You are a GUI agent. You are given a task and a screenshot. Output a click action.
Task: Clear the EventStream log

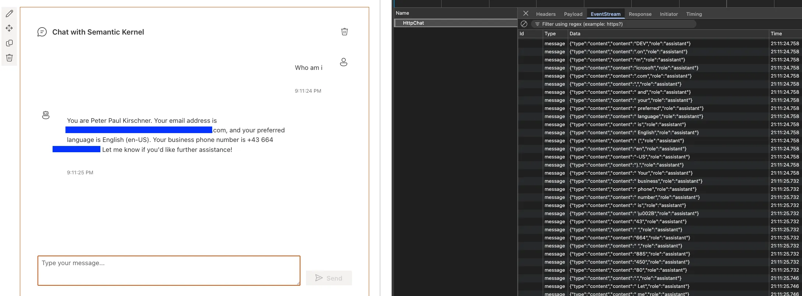tap(524, 24)
